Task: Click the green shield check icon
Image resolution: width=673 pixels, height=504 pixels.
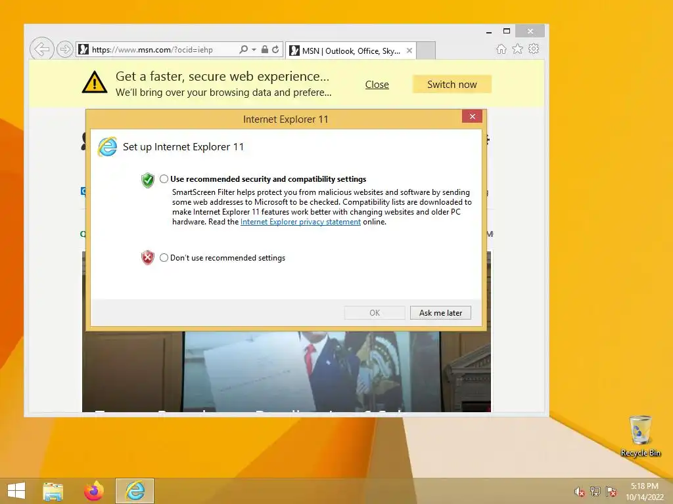Action: coord(148,180)
